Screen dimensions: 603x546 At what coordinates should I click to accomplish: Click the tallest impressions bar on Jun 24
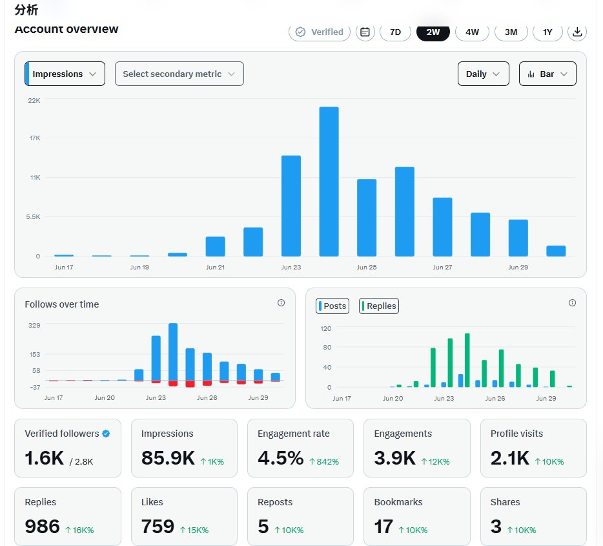(x=329, y=181)
